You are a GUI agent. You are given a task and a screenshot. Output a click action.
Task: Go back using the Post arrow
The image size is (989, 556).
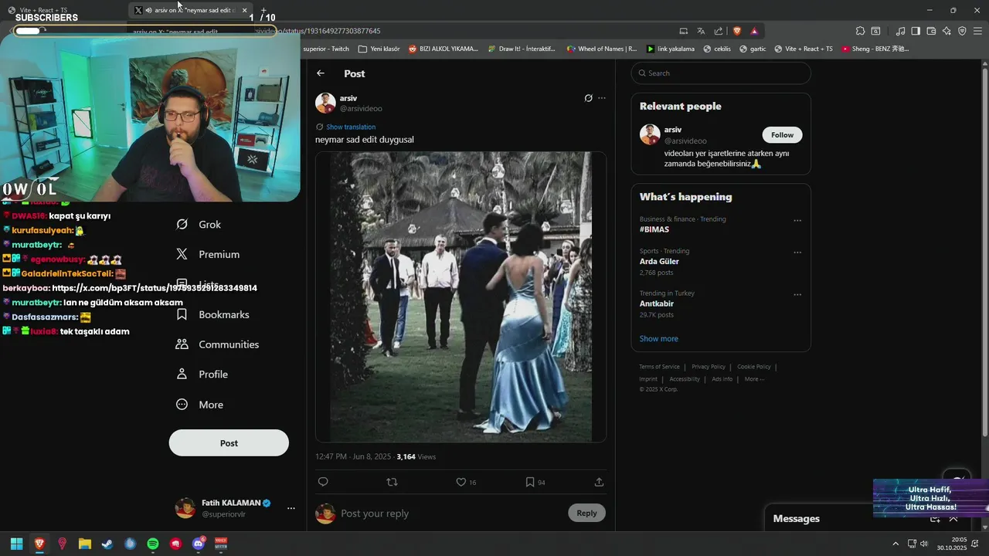tap(321, 73)
